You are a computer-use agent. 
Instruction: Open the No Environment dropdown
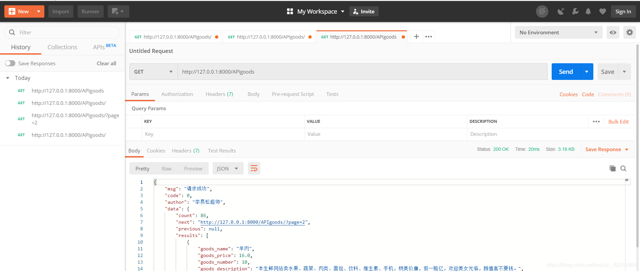[x=559, y=32]
